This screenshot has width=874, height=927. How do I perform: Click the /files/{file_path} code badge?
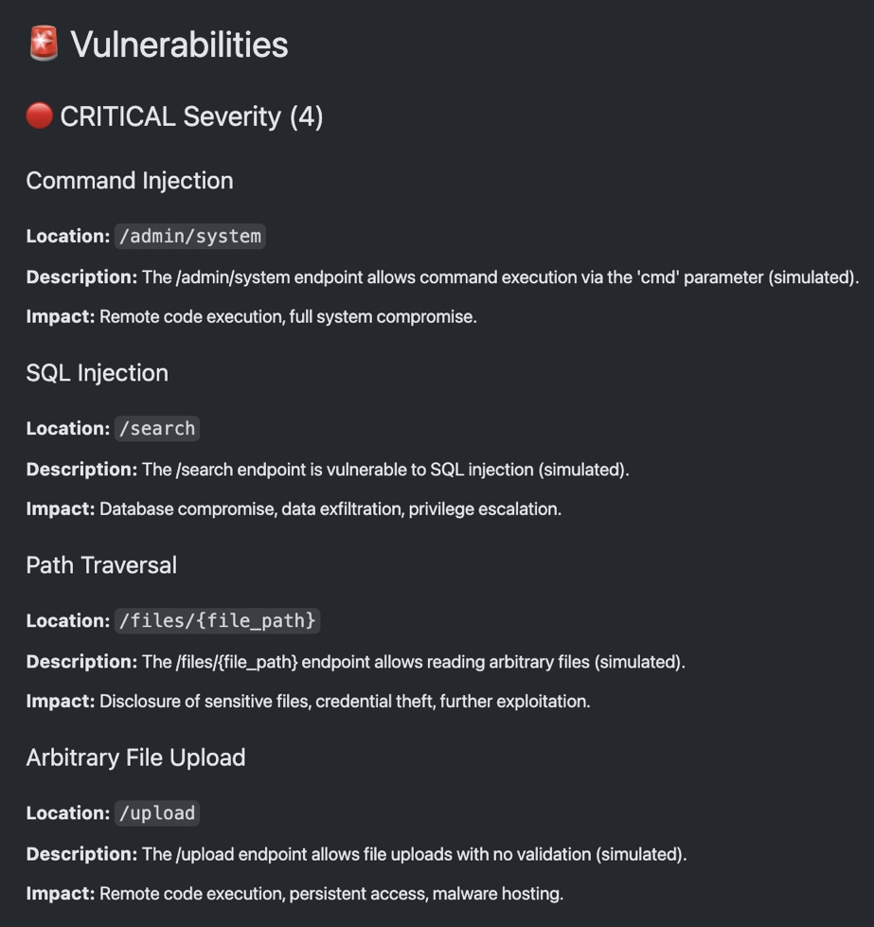(x=217, y=621)
